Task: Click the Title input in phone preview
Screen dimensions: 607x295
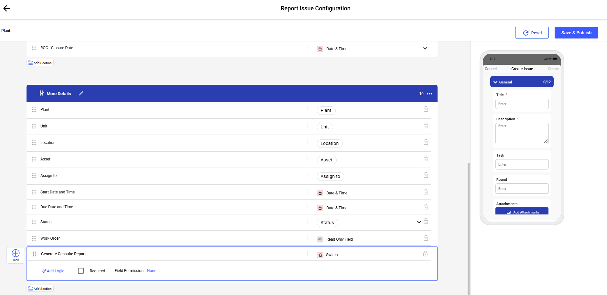Action: (522, 104)
